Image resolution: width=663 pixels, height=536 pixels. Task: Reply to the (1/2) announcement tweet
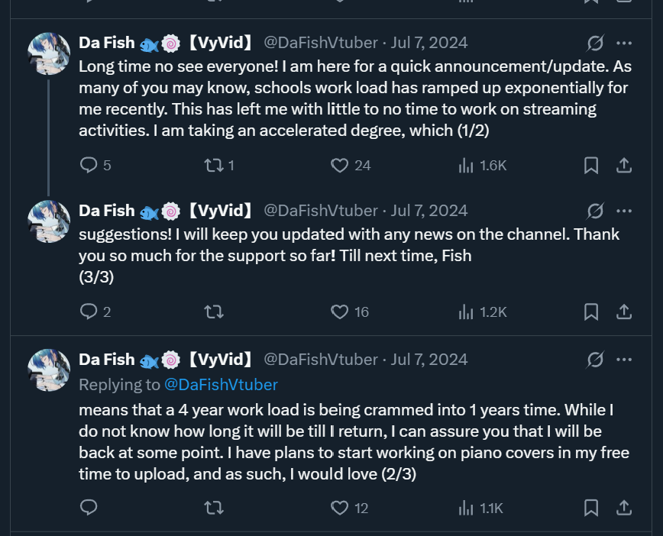coord(89,165)
